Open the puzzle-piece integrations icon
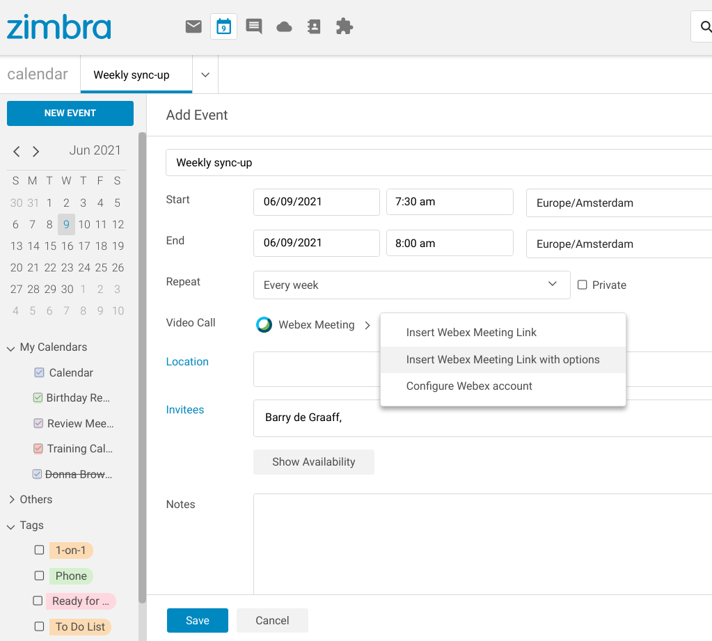 pyautogui.click(x=345, y=26)
